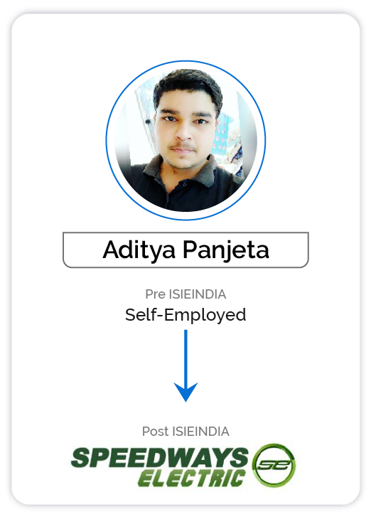This screenshot has height=519, width=371.
Task: Click the word Aditya in name
Action: click(139, 250)
